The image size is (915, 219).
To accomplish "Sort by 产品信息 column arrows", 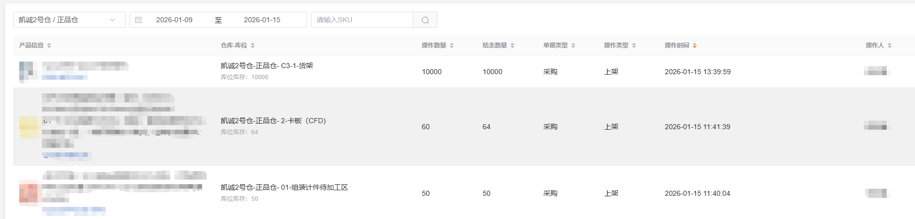I will coord(49,45).
